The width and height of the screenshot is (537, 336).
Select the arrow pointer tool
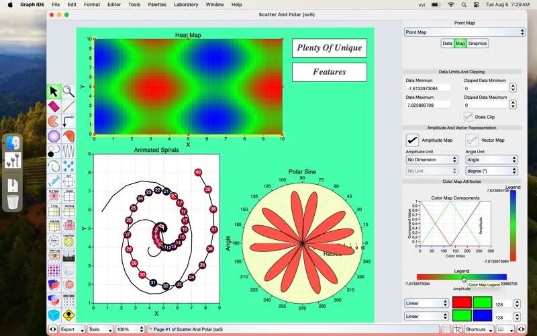(54, 91)
